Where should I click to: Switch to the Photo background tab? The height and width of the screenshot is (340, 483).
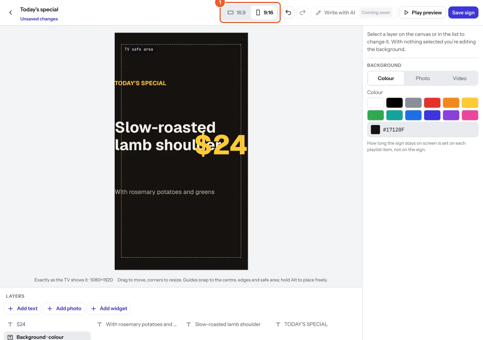click(423, 78)
